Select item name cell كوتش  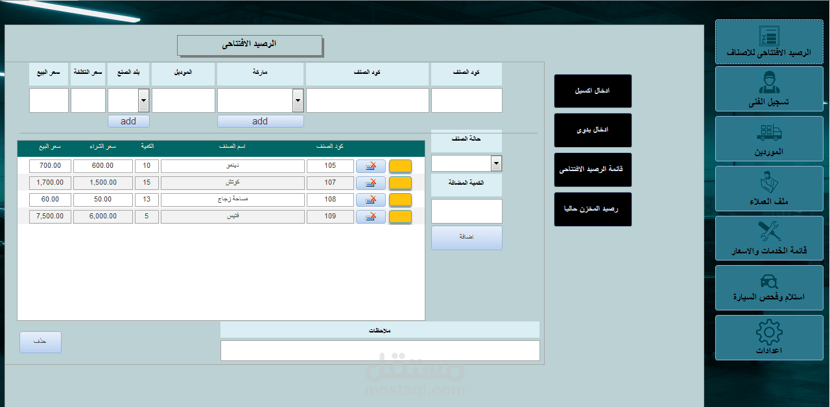(x=233, y=183)
